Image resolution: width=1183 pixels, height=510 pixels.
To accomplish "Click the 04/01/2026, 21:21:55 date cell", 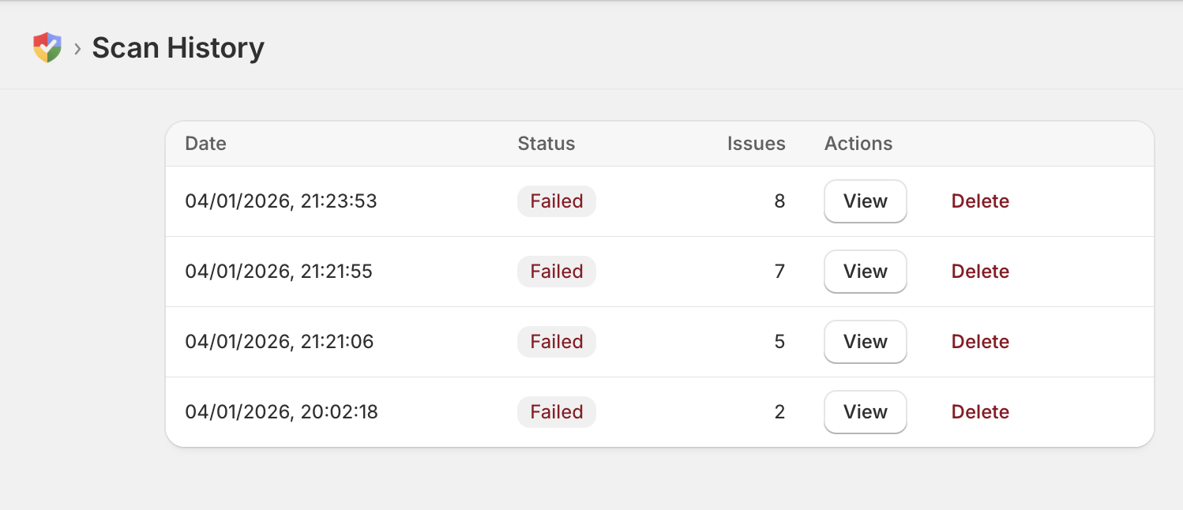I will tap(278, 272).
